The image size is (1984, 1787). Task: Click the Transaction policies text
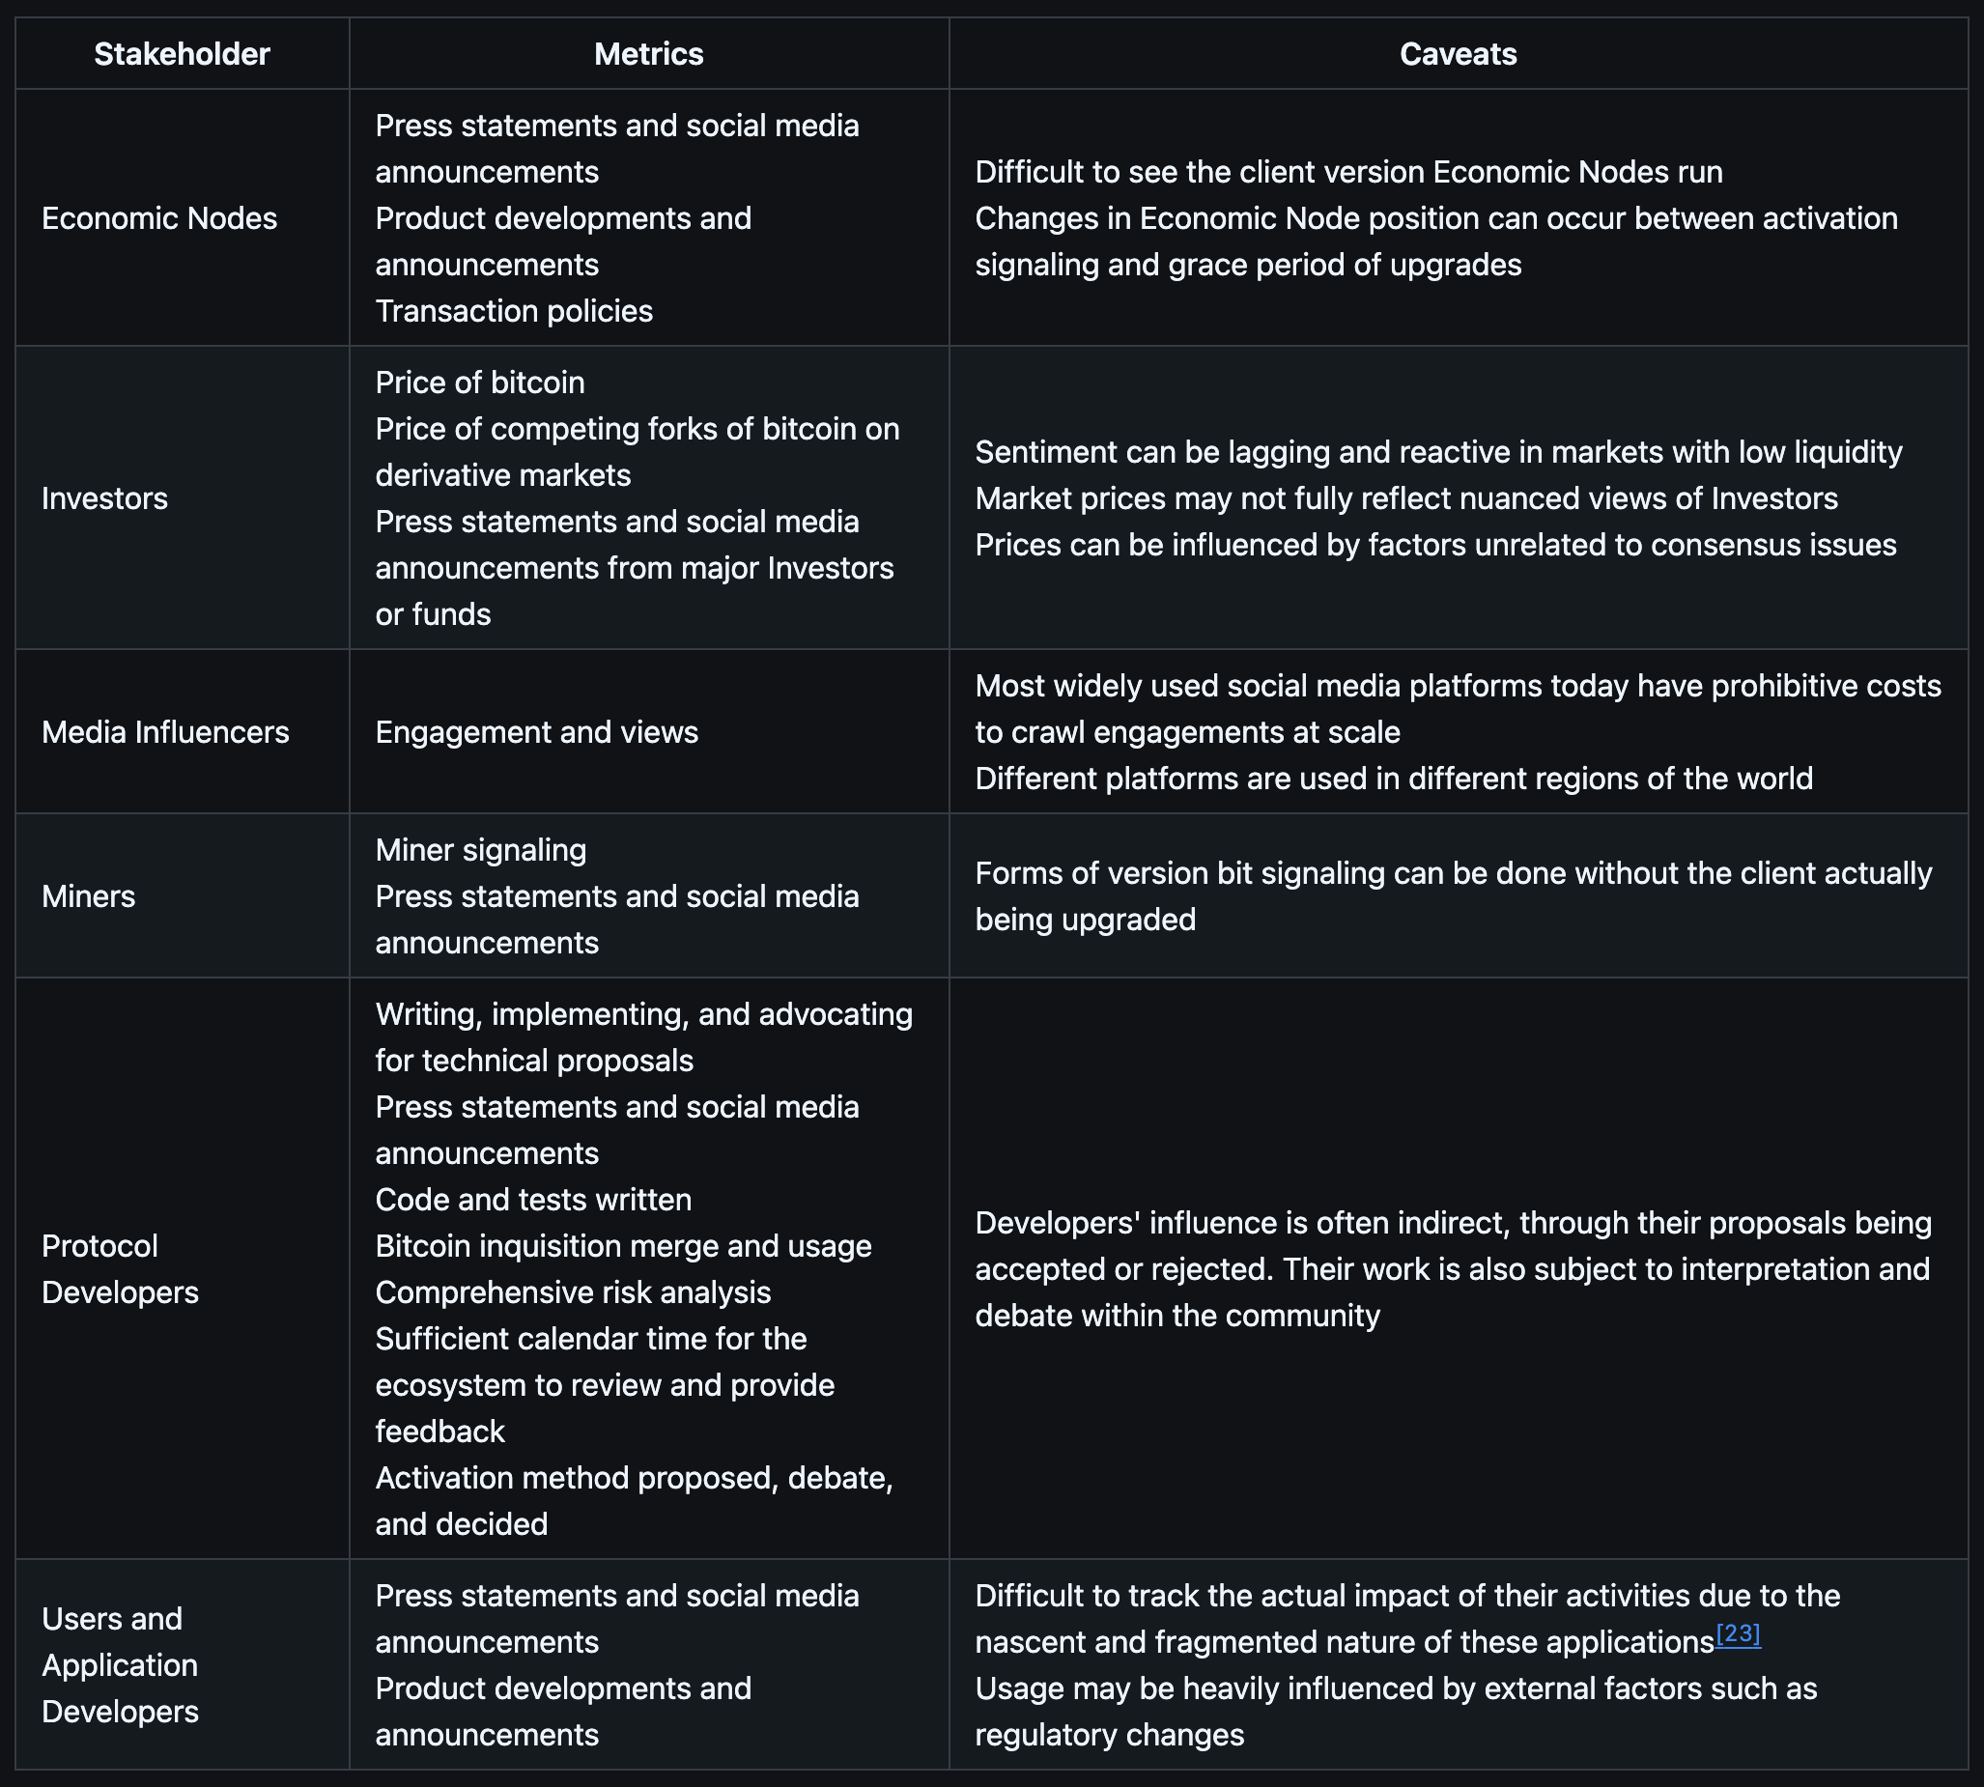tap(514, 311)
